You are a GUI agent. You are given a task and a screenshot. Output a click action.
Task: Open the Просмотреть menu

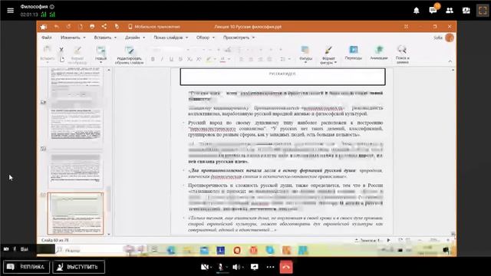click(239, 38)
